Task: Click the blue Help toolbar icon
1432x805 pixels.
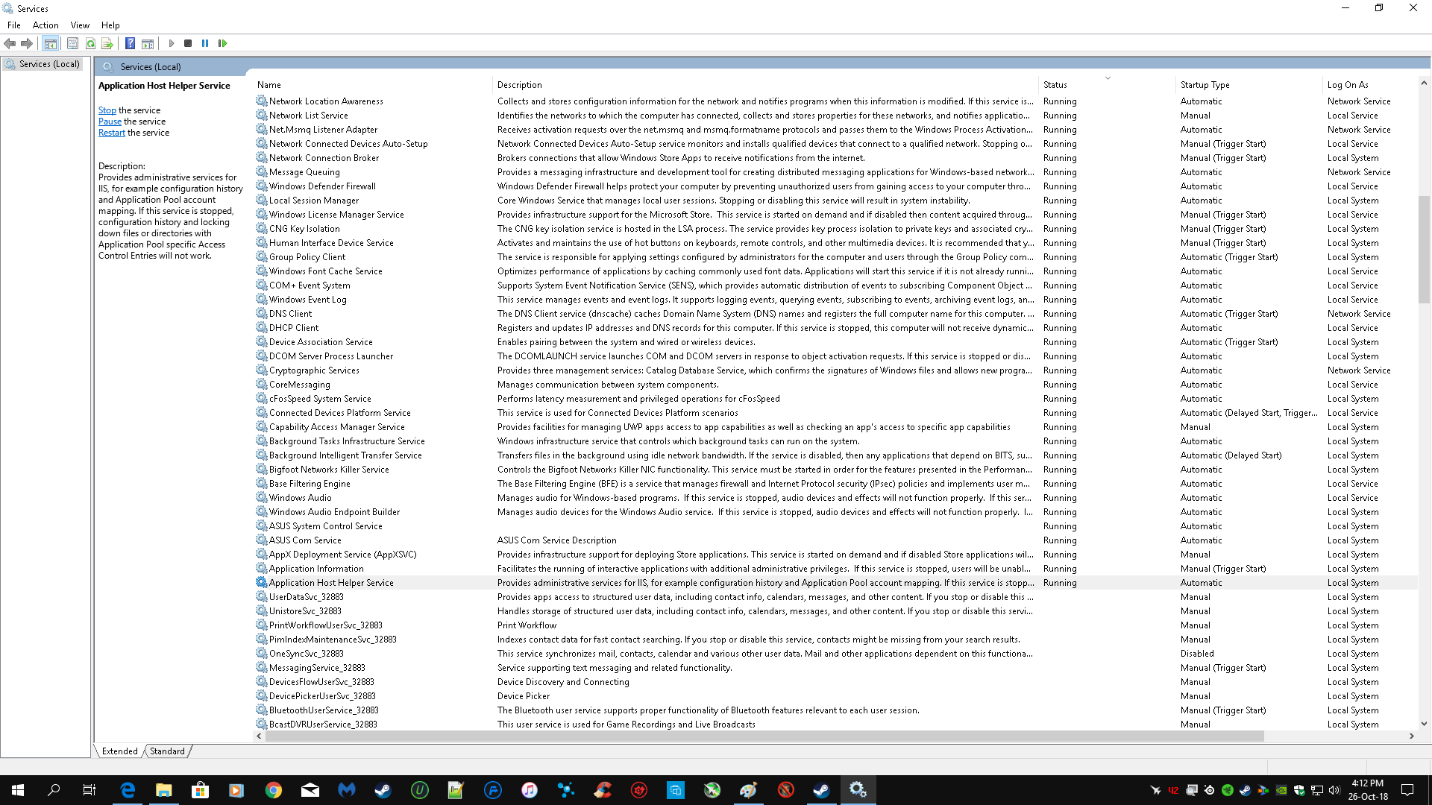Action: 130,43
